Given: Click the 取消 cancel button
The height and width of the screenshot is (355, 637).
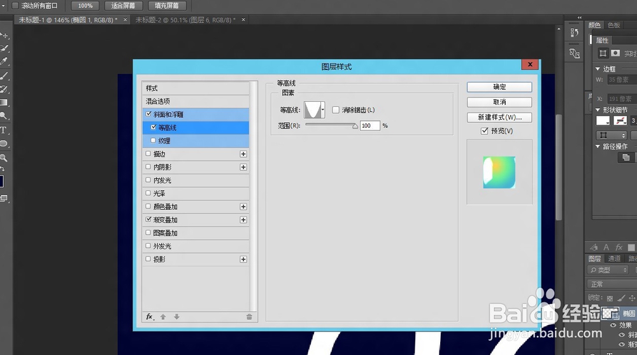Looking at the screenshot, I should point(499,102).
